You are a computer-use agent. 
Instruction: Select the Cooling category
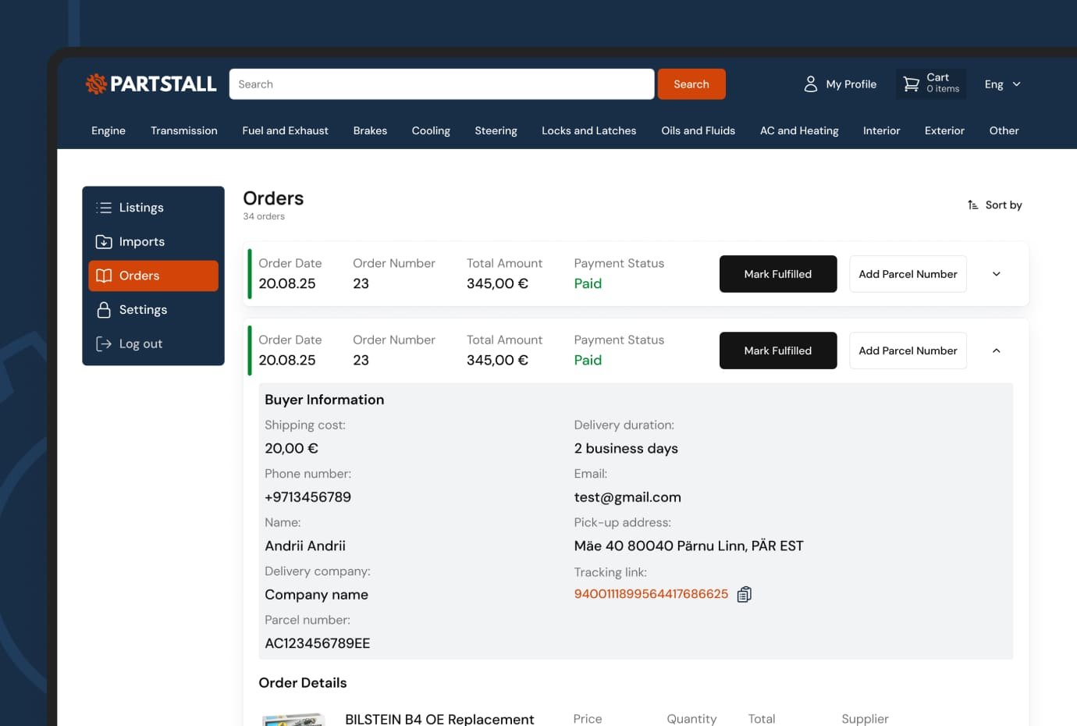coord(431,130)
